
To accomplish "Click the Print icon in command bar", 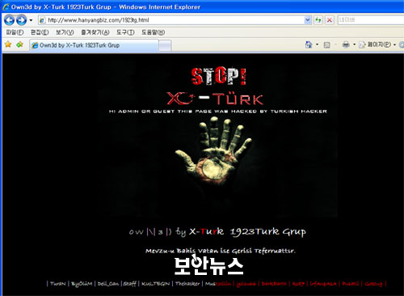I will 346,44.
